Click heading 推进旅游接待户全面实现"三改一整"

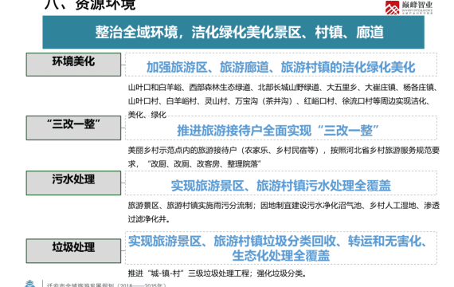coord(278,131)
